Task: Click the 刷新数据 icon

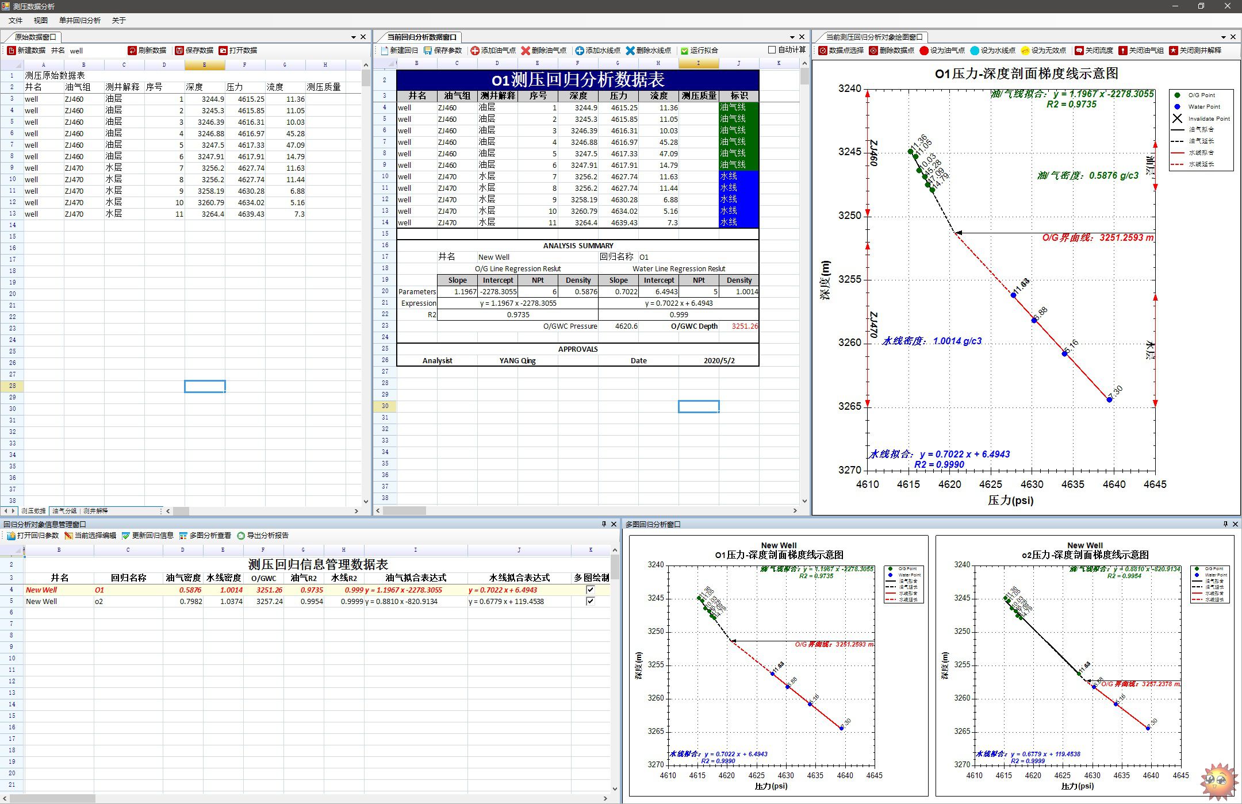Action: coord(132,51)
